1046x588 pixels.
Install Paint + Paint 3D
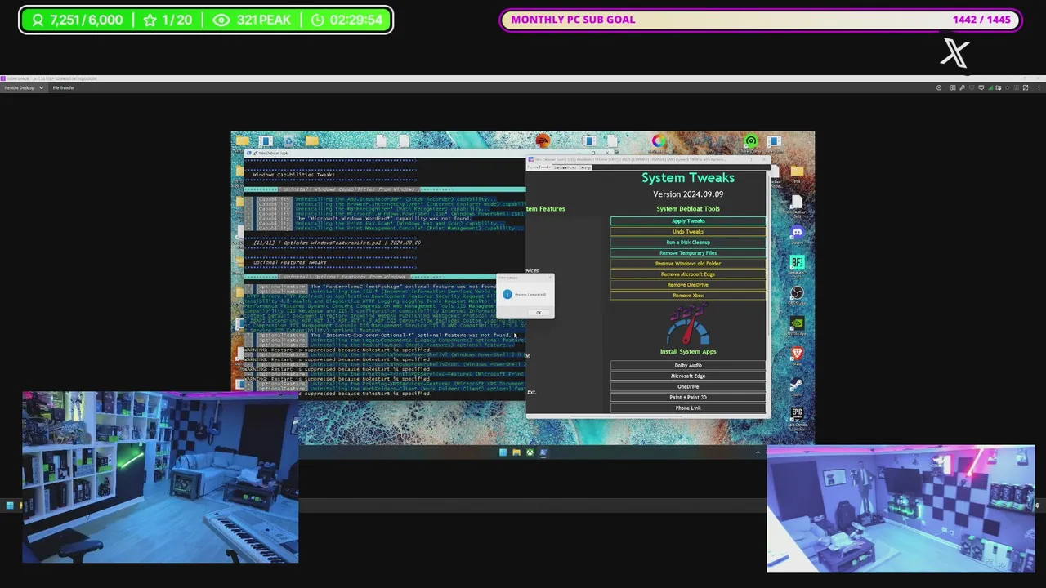pyautogui.click(x=688, y=398)
